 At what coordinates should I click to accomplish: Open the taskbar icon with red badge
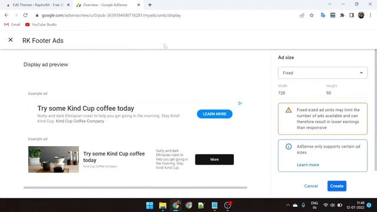(x=227, y=206)
